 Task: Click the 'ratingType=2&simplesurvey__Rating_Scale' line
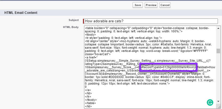click(x=119, y=64)
